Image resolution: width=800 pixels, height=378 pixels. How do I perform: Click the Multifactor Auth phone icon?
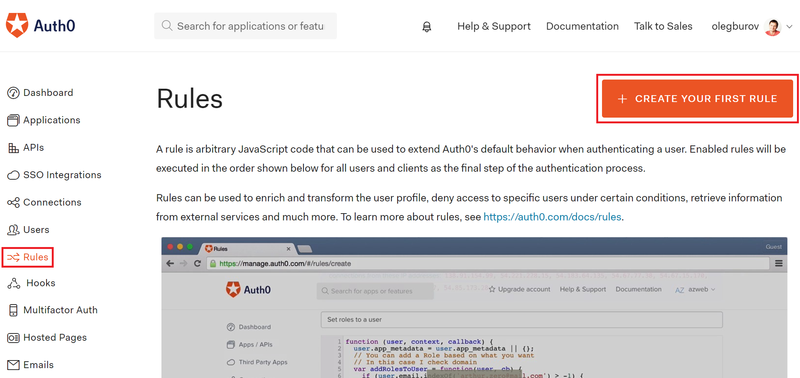(13, 310)
